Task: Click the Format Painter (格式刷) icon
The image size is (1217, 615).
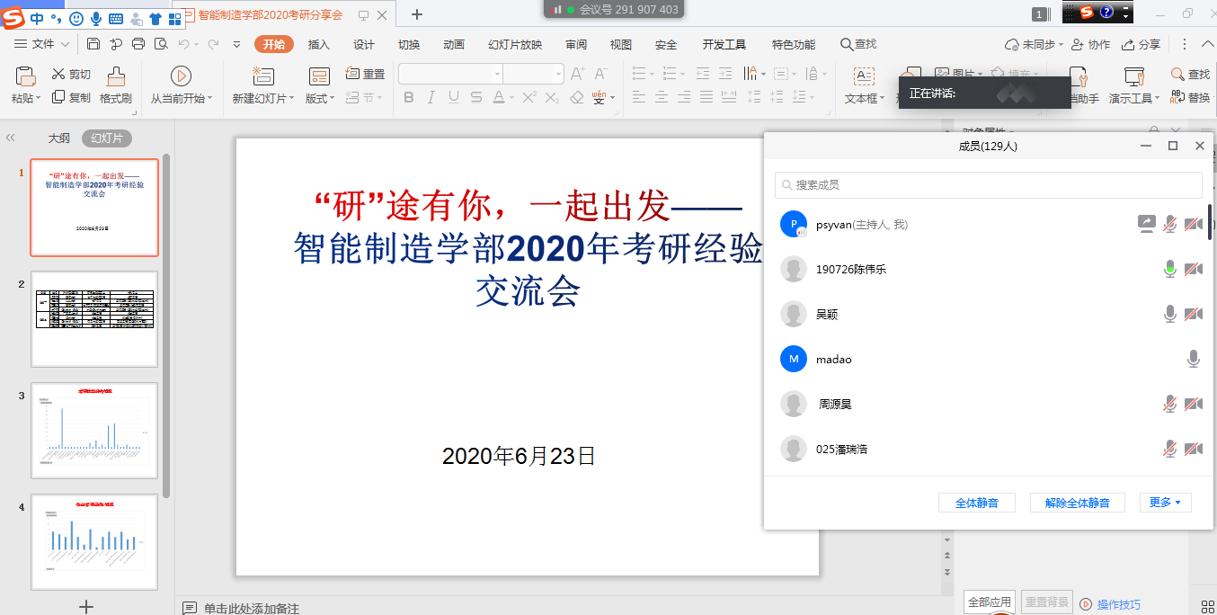Action: pyautogui.click(x=116, y=77)
